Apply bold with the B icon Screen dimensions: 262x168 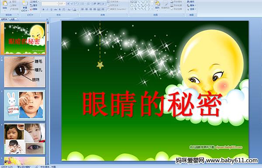[x=44, y=10]
